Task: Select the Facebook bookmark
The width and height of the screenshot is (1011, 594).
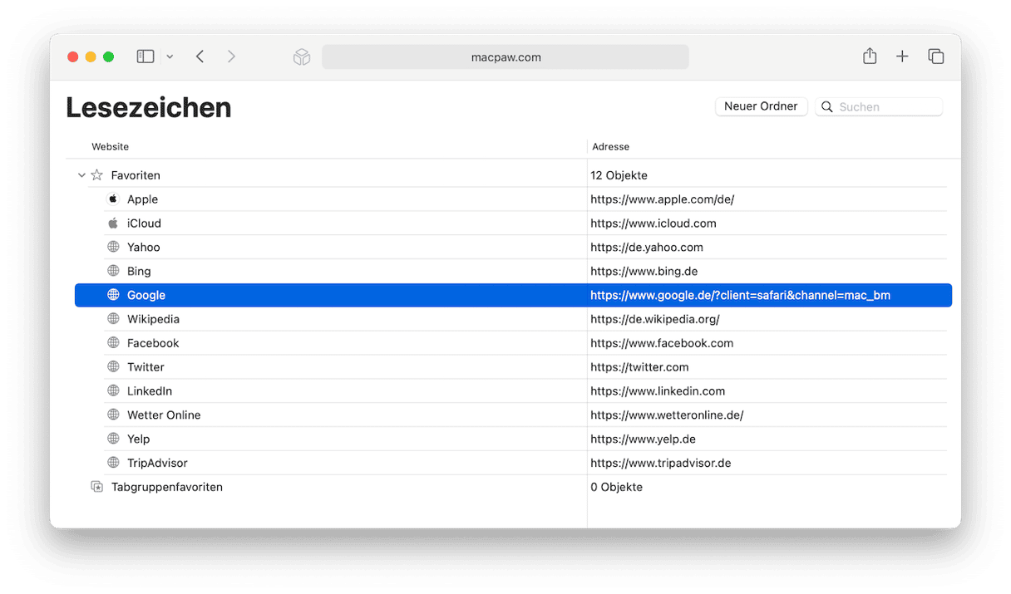Action: [x=153, y=343]
